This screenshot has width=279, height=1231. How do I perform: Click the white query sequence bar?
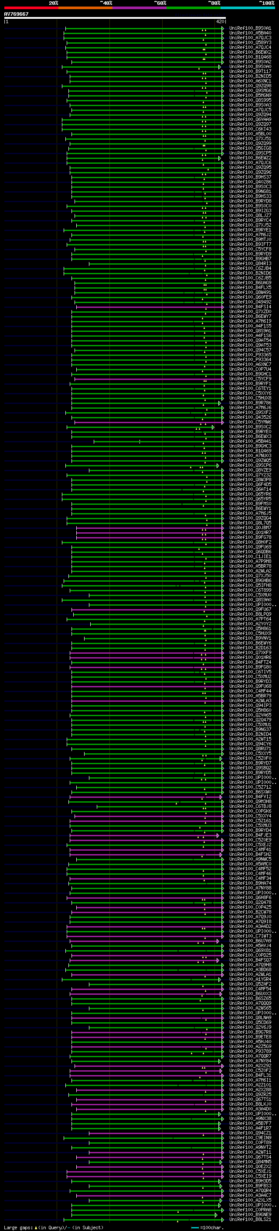point(115,18)
